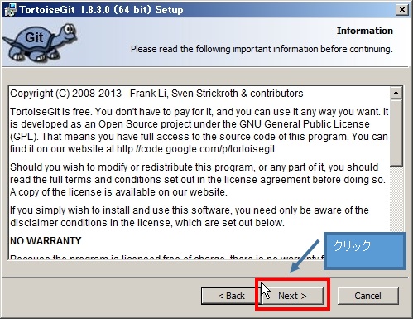Cancel the TortoiseGit setup
The width and height of the screenshot is (413, 319).
coord(367,296)
